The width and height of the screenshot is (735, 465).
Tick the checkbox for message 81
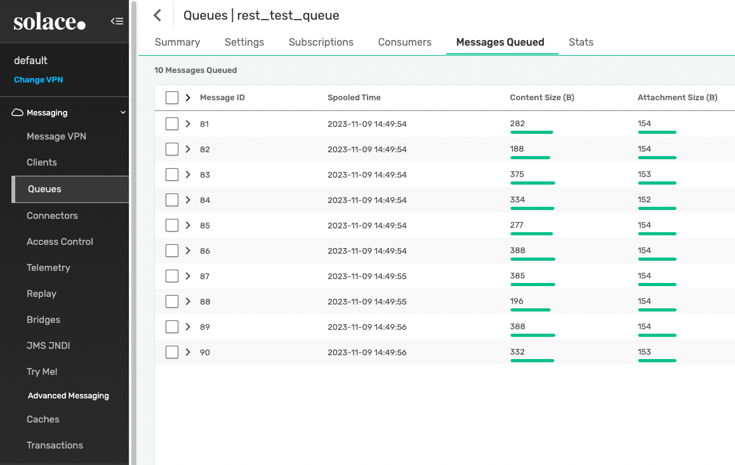coord(172,124)
